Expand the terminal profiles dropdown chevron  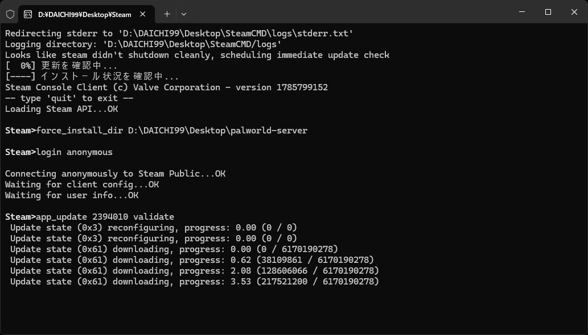(184, 14)
